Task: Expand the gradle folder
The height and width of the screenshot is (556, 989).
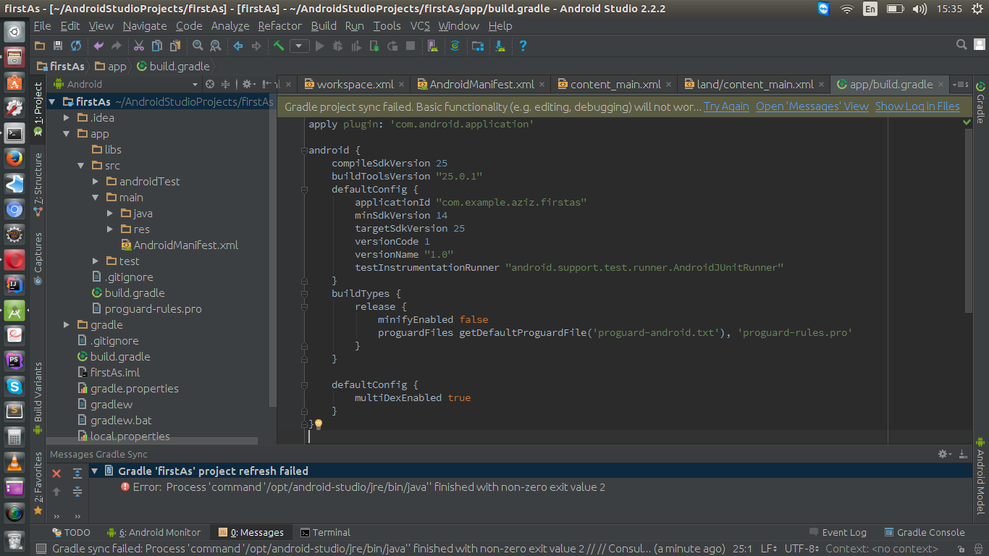Action: click(67, 325)
